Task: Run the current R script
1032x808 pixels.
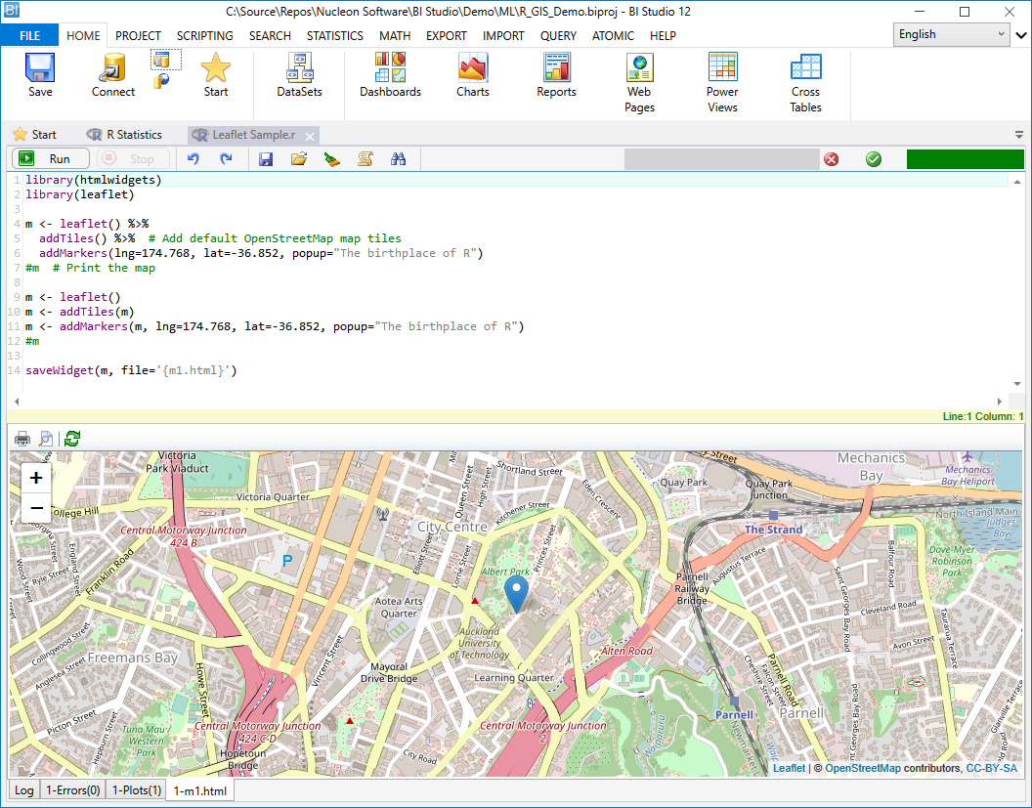Action: tap(50, 158)
